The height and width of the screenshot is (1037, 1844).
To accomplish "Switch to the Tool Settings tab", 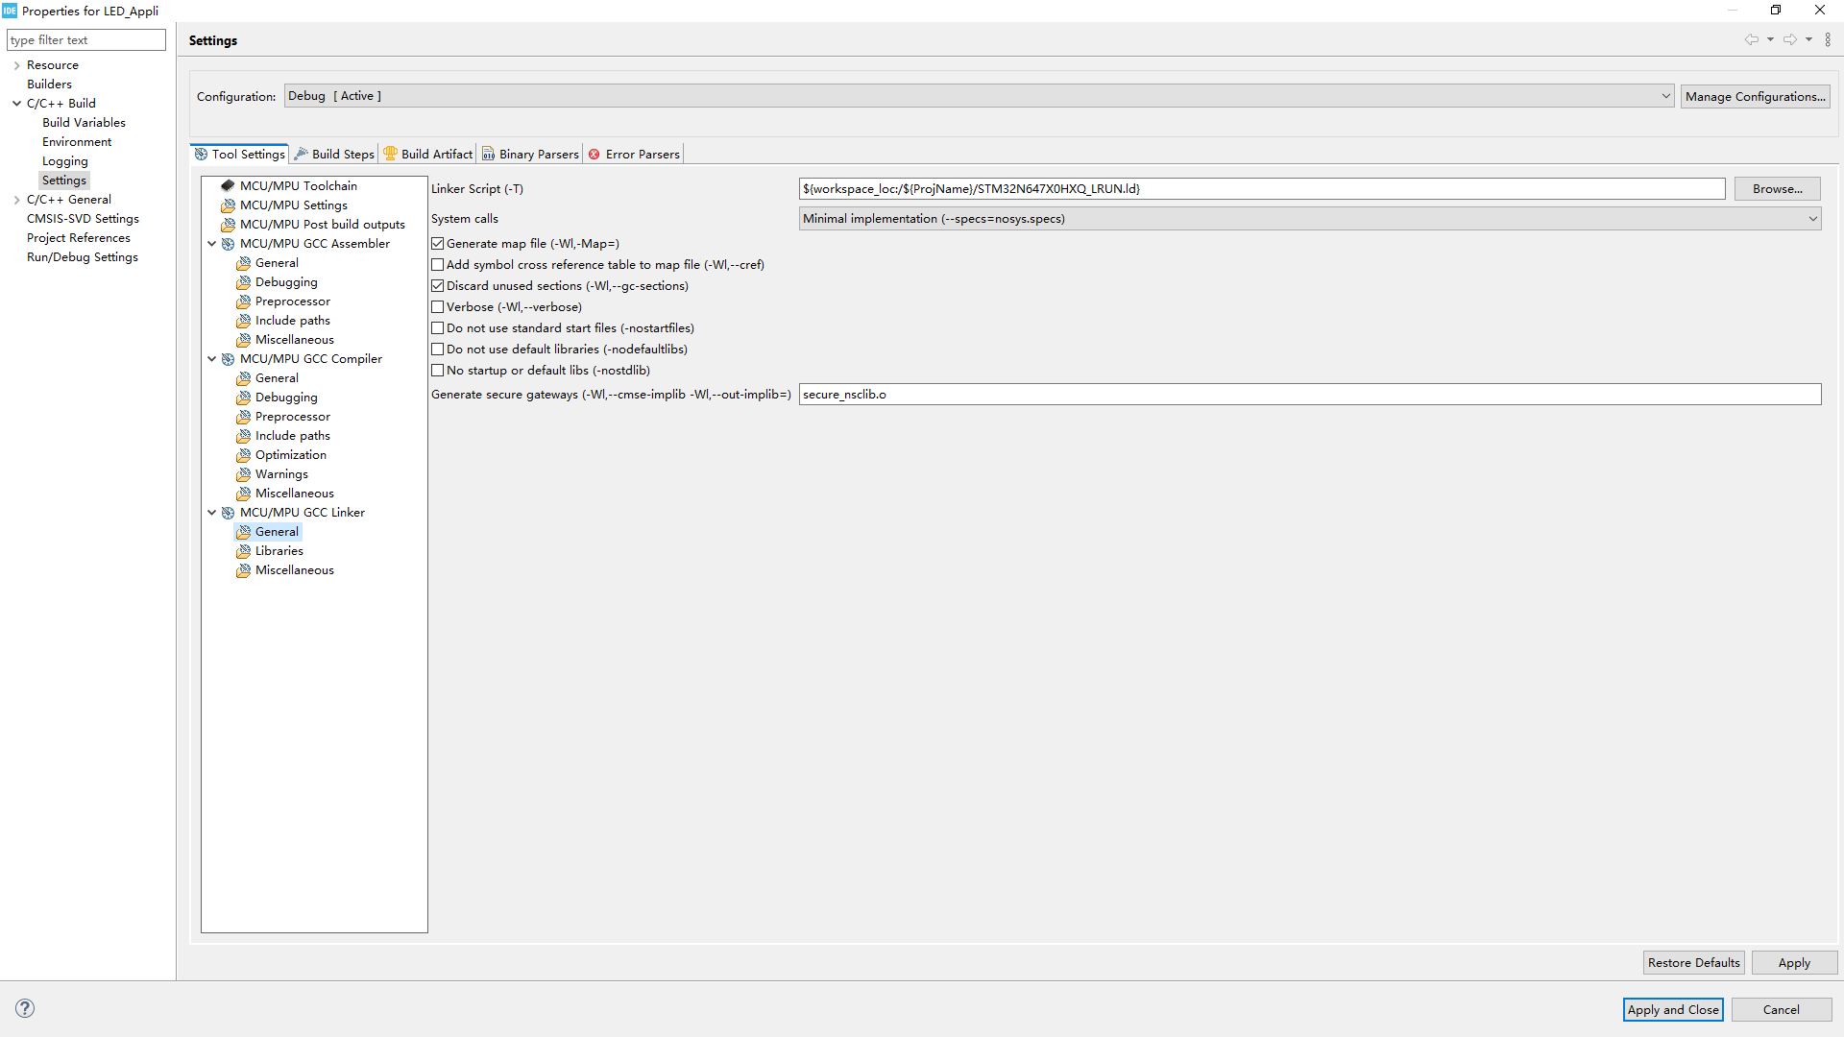I will [x=240, y=154].
